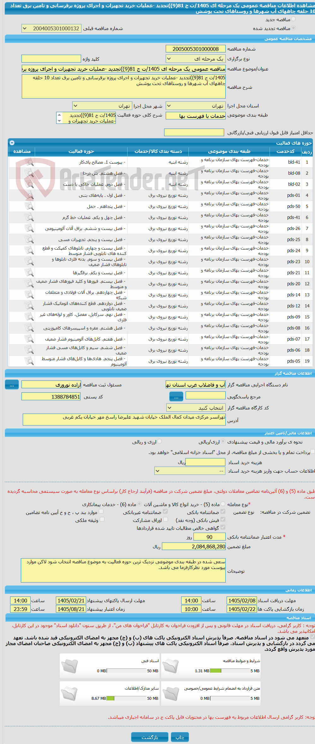Collapse حوزه های فعالیت panel round icon
This screenshot has height=744, width=315.
pos(12,142)
